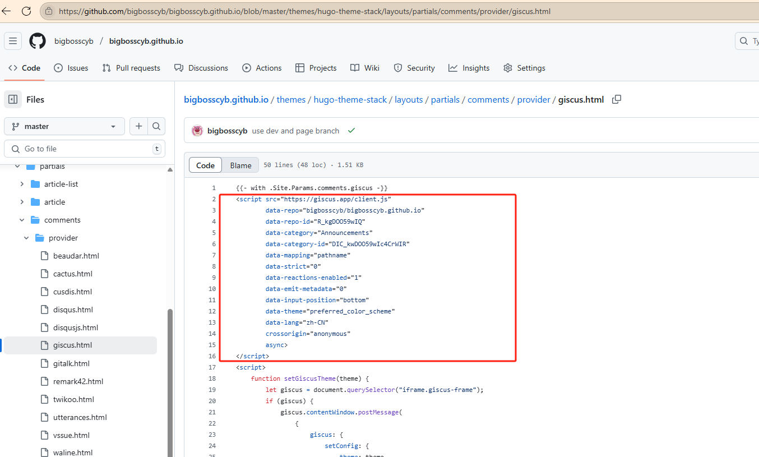Image resolution: width=759 pixels, height=457 pixels.
Task: Open waline.html in the file tree
Action: [x=73, y=453]
